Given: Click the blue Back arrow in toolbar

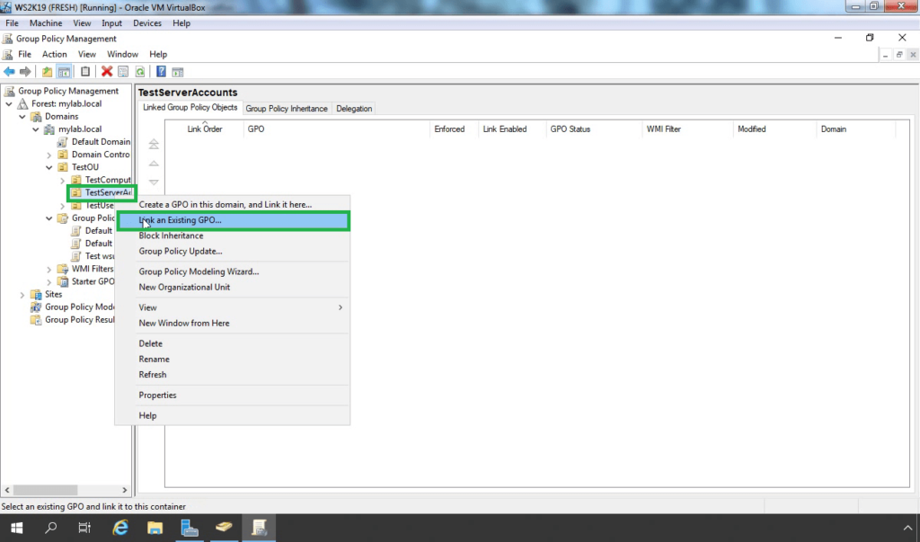Looking at the screenshot, I should click(9, 72).
